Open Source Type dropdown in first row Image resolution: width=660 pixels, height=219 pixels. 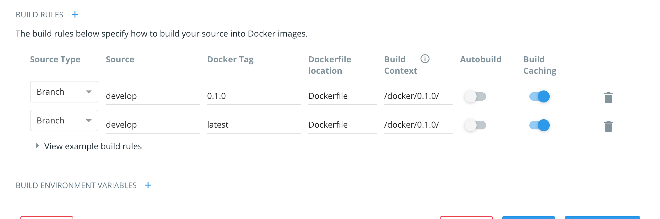click(64, 92)
